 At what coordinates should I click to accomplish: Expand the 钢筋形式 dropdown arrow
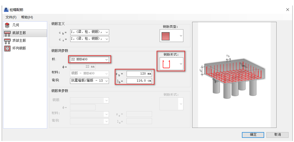pos(181,64)
